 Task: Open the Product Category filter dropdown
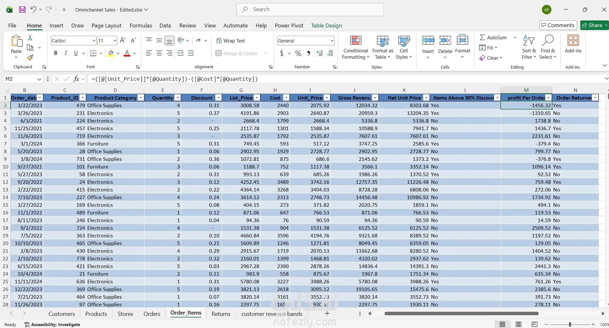point(141,98)
